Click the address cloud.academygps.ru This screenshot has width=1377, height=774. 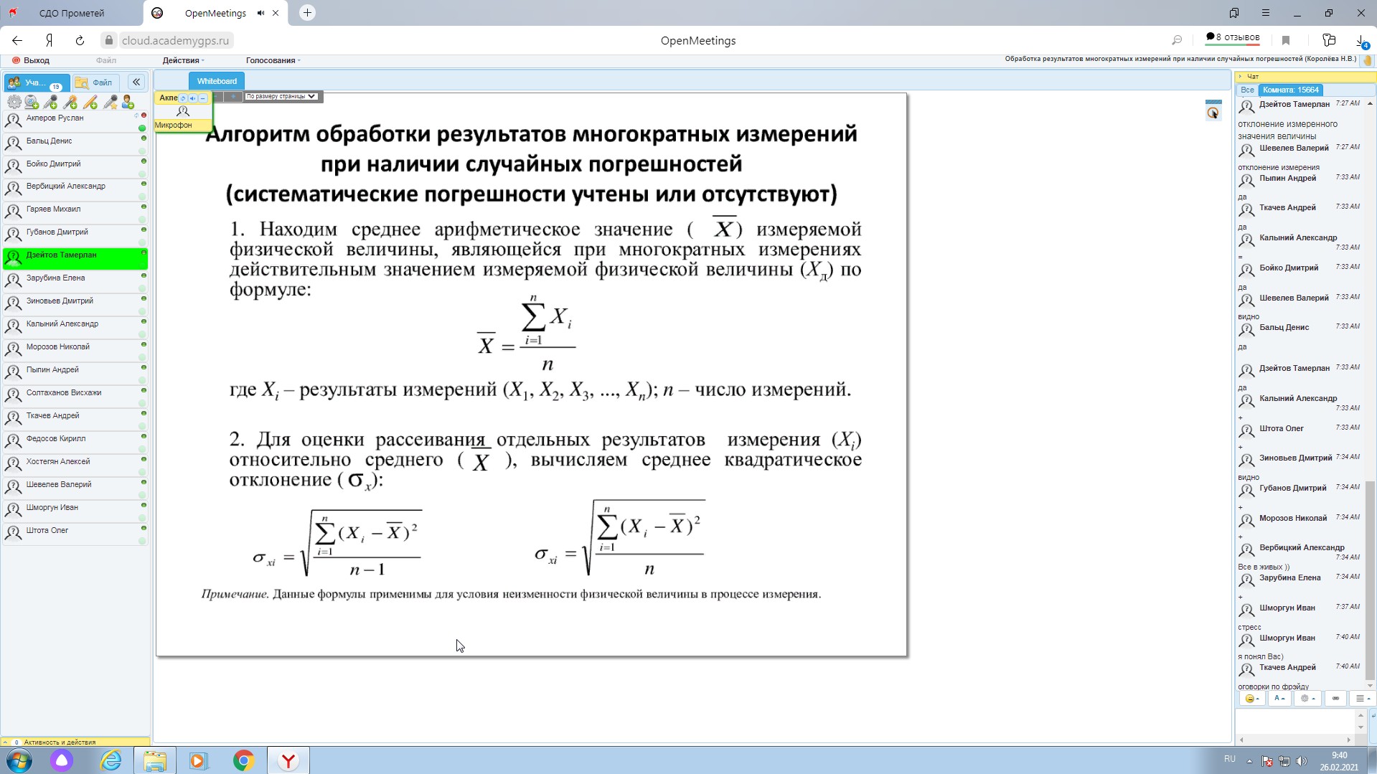coord(175,41)
